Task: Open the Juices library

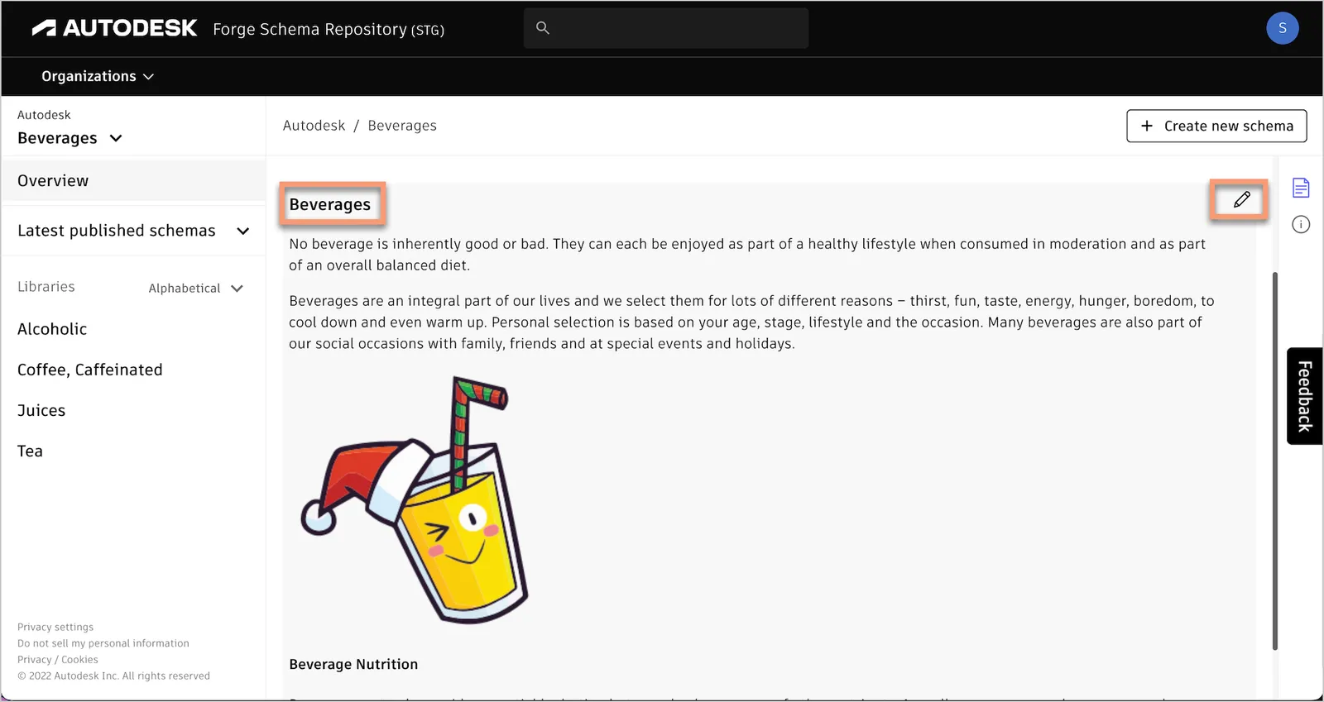Action: click(41, 410)
